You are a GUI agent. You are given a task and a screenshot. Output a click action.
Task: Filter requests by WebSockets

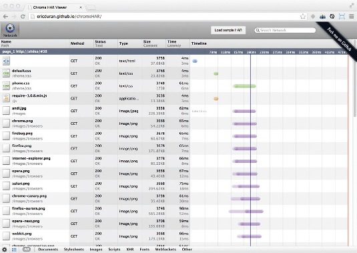tap(165, 250)
